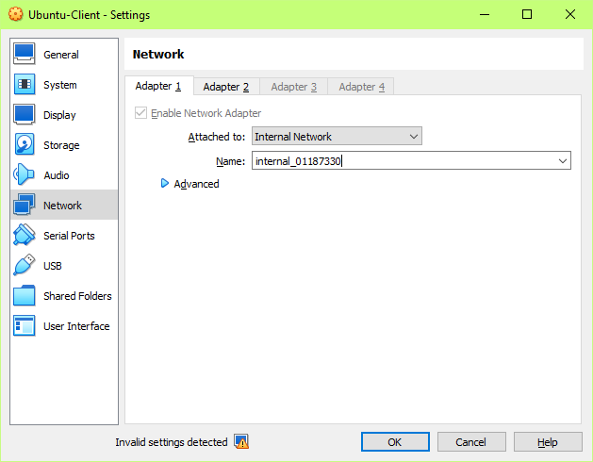Click the Name label
This screenshot has width=593, height=462.
click(231, 161)
